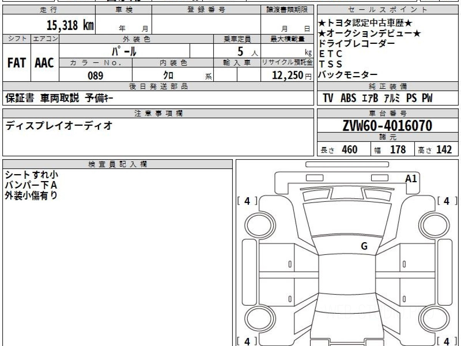Click the 内装色 header cell

(x=173, y=63)
